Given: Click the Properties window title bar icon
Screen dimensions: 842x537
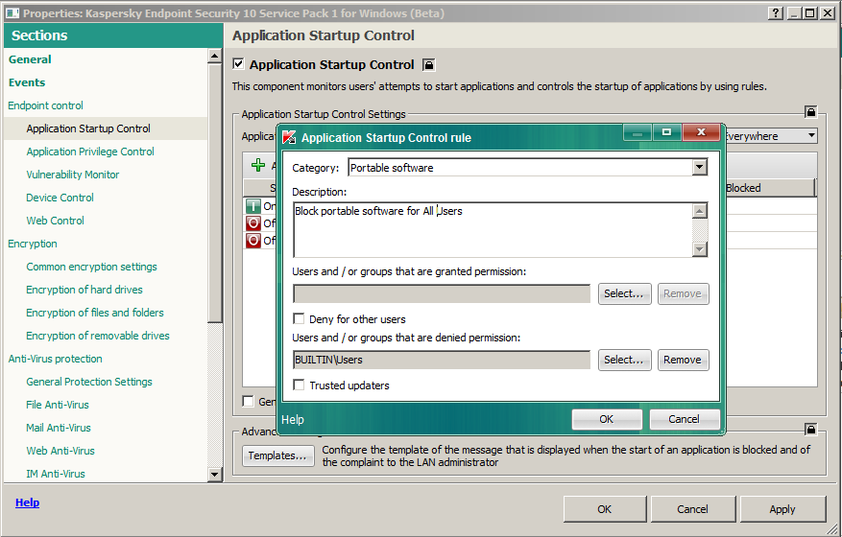Looking at the screenshot, I should pyautogui.click(x=12, y=13).
